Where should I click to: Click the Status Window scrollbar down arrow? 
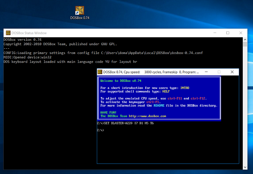(x=245, y=167)
